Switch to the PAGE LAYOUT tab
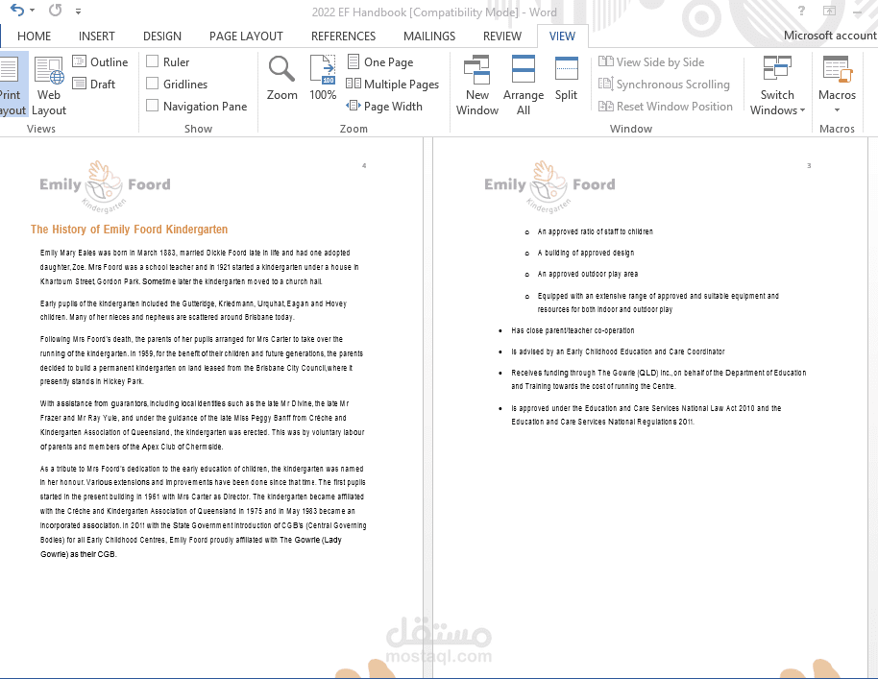The image size is (878, 679). [x=246, y=36]
